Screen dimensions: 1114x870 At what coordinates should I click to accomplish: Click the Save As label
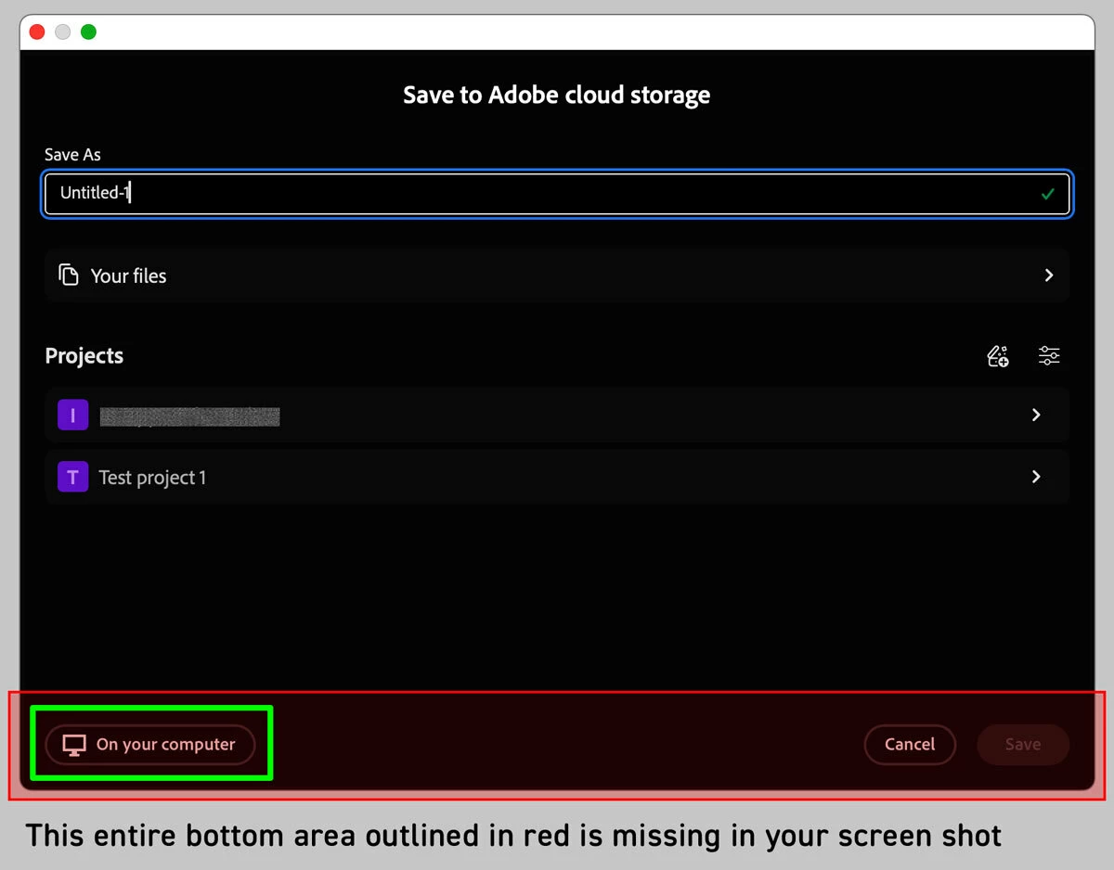72,155
